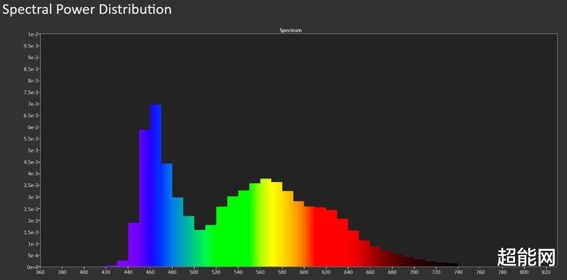Select the "6.5e-3" y-axis label
The image size is (567, 280).
pos(31,116)
